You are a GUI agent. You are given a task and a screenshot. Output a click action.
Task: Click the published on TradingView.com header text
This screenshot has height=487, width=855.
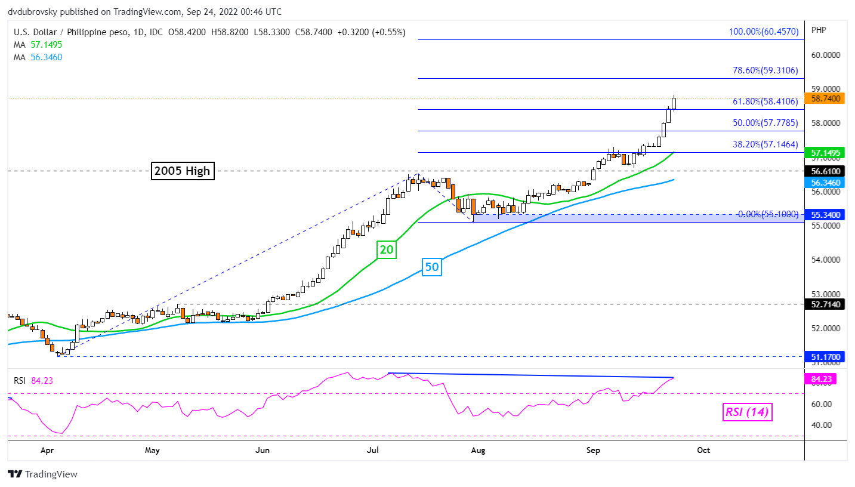122,11
